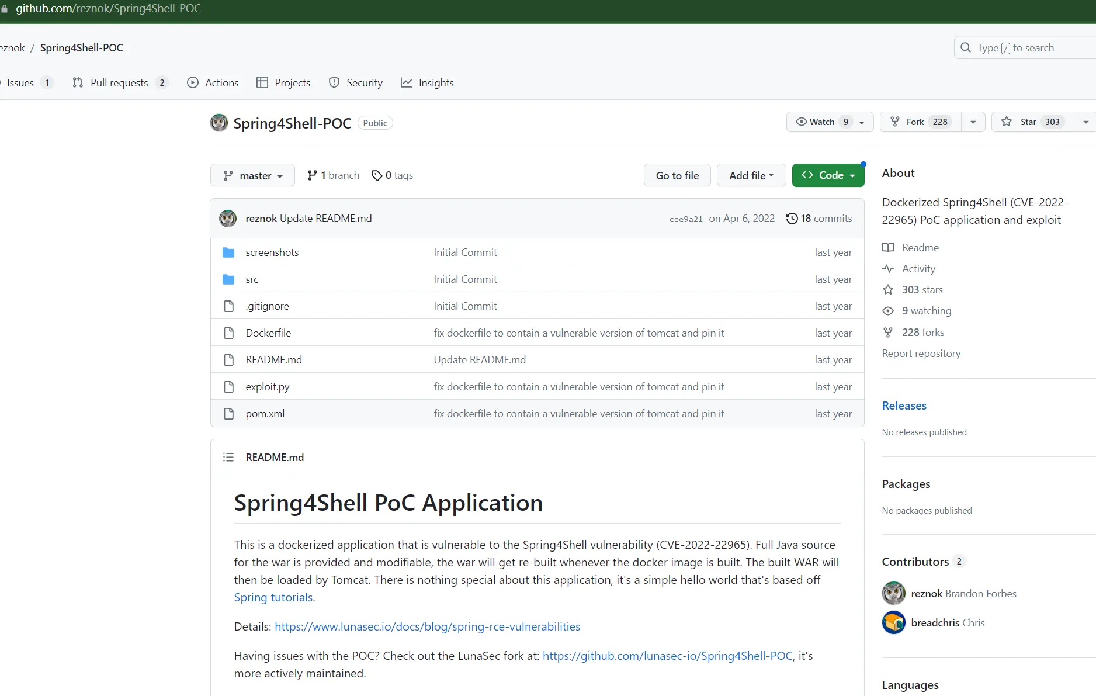Click the tags icon next to 0 tags
This screenshot has height=696, width=1096.
coord(377,175)
